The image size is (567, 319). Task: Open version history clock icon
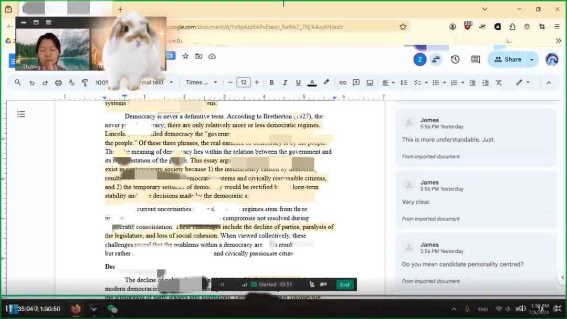[x=455, y=59]
